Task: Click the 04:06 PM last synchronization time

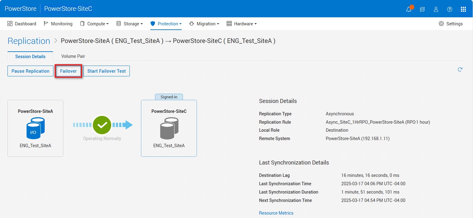Action: [x=373, y=184]
